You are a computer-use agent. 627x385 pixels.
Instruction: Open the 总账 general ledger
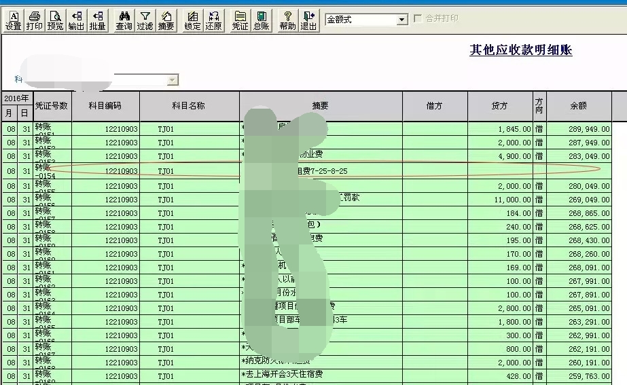(x=261, y=20)
